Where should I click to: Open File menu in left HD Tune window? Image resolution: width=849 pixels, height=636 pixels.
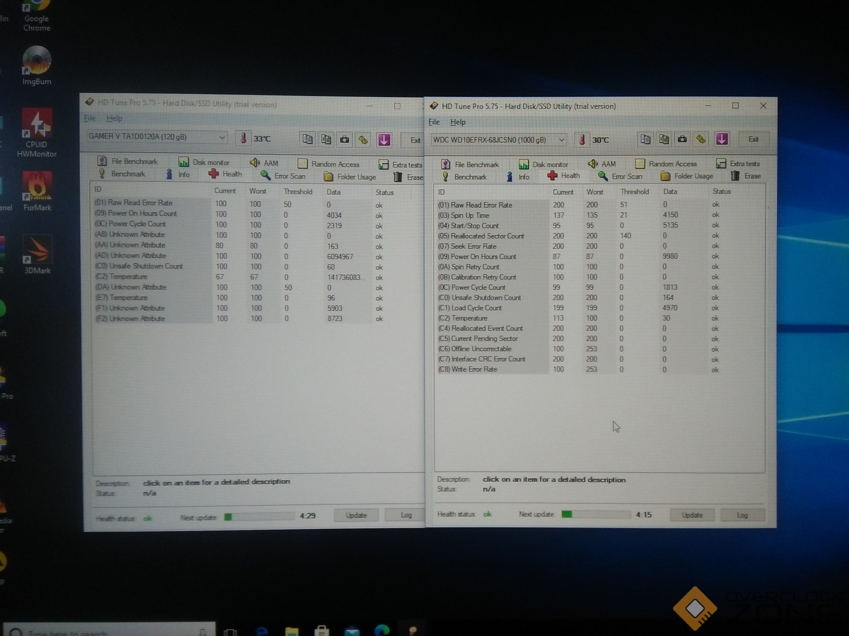(90, 118)
